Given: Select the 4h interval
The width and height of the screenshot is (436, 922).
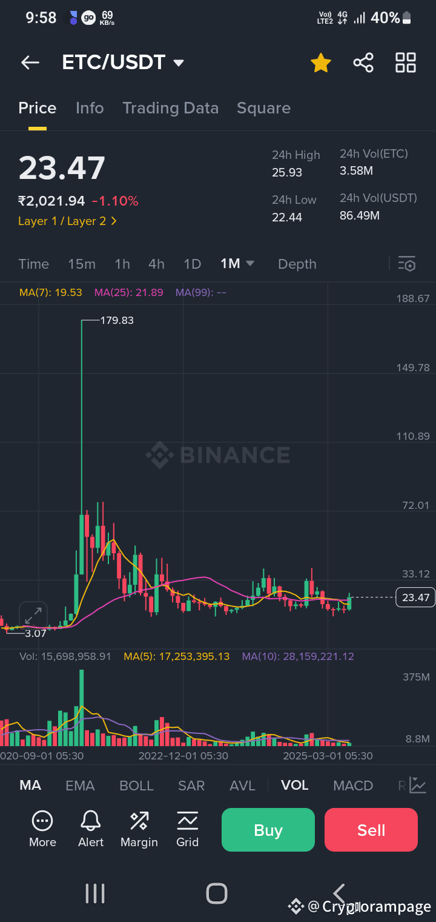Looking at the screenshot, I should click(156, 264).
